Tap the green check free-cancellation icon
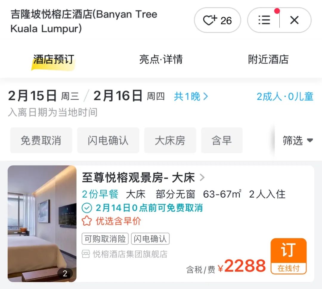Image resolution: width=322 pixels, height=289 pixels. tap(87, 208)
